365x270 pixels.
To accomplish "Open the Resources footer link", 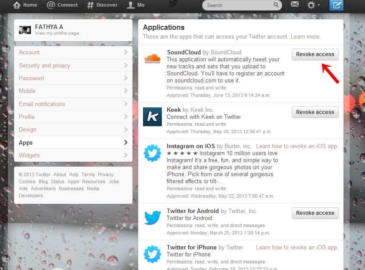I will 93,181.
